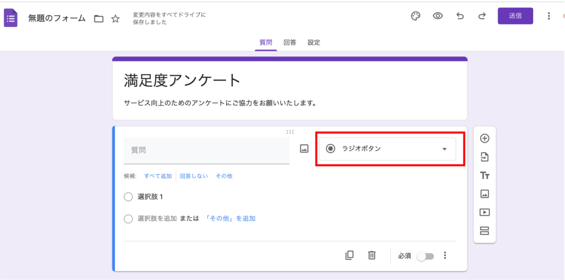Screen dimensions: 565x280
Task: Add a new question from sidebar
Action: [484, 138]
